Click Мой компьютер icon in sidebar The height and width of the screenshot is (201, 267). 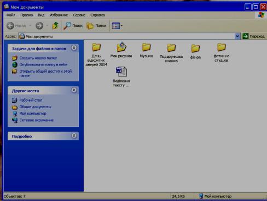15,114
